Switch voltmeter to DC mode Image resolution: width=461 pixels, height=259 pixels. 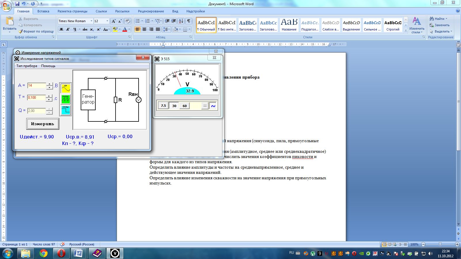coord(205,106)
